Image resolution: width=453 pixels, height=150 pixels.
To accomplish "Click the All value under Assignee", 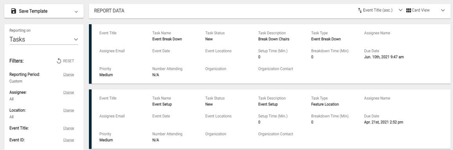I will click(x=11, y=99).
